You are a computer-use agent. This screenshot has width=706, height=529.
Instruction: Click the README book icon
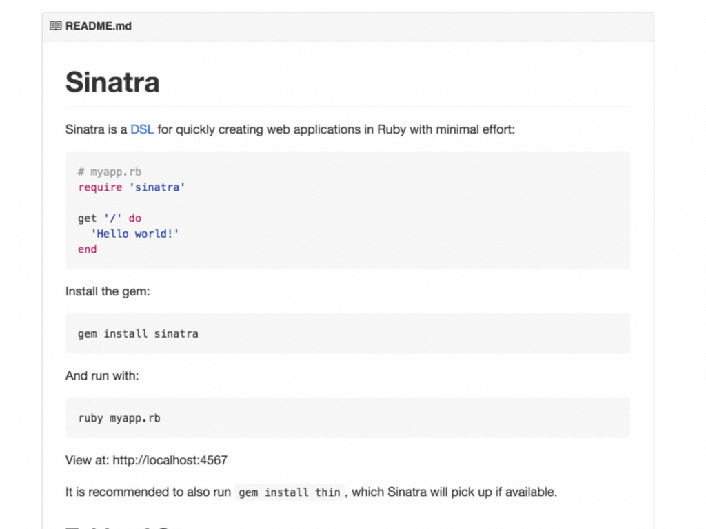tap(55, 26)
